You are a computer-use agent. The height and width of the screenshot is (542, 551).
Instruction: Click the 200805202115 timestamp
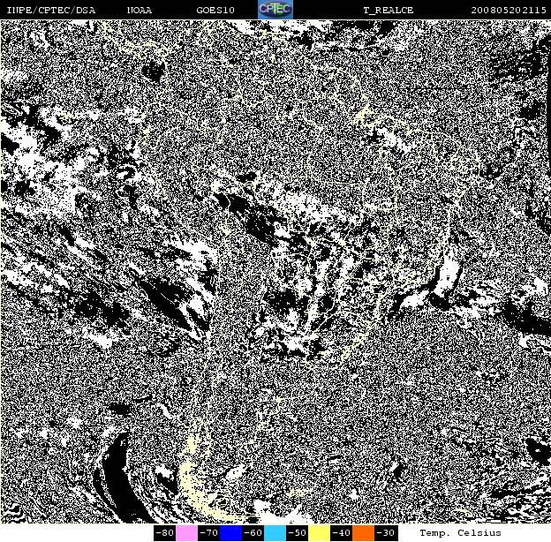509,11
